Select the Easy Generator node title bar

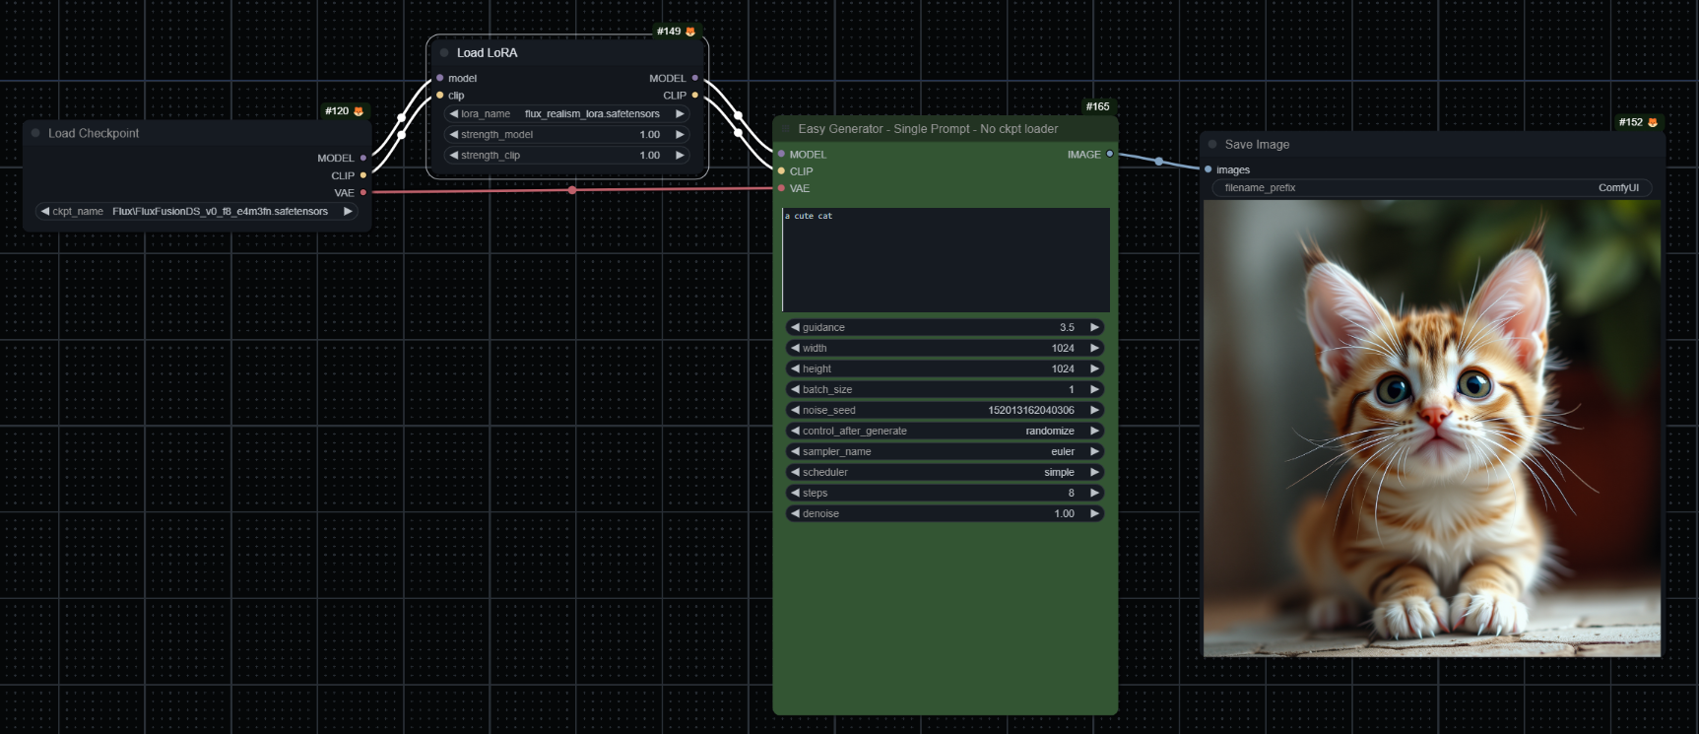(928, 129)
